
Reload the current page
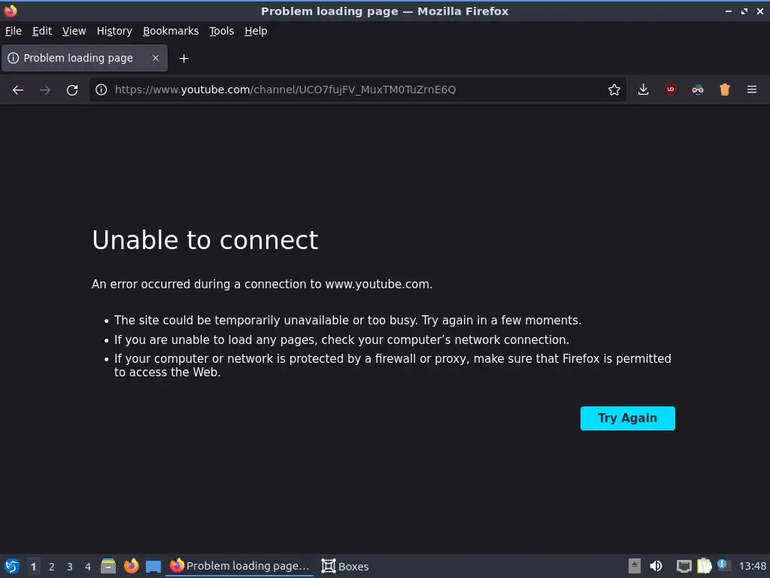coord(72,90)
